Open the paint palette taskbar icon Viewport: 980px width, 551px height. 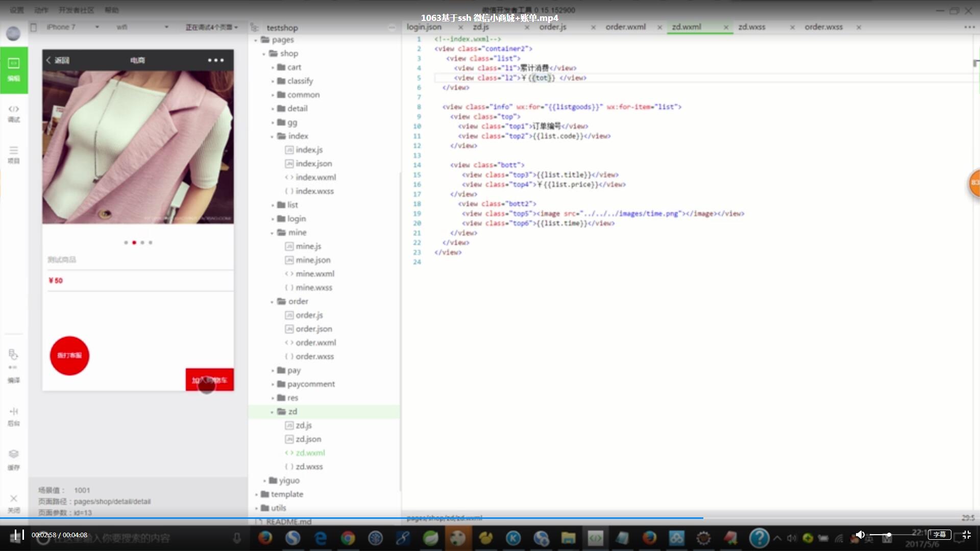(458, 538)
